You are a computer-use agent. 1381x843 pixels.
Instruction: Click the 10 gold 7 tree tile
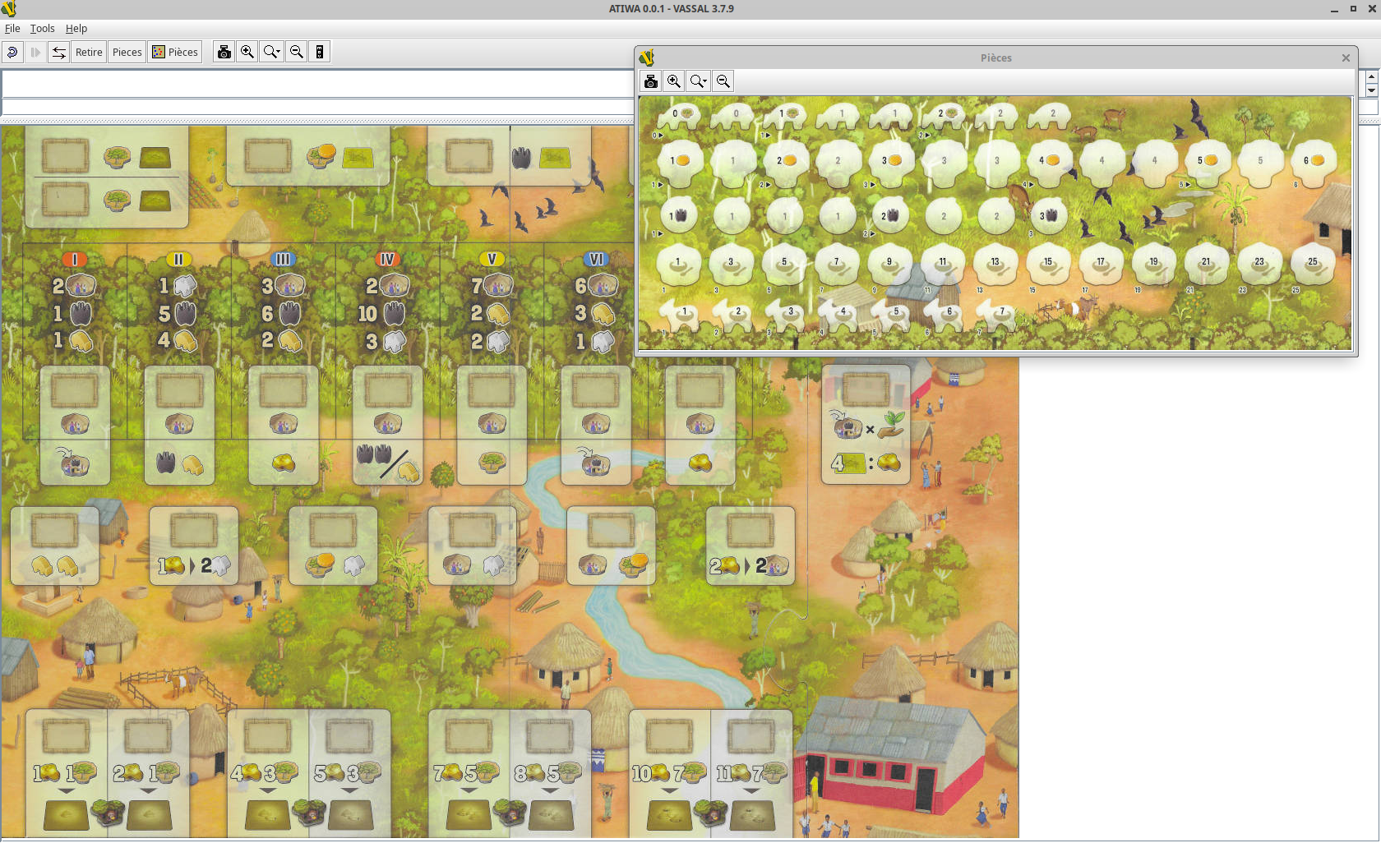point(670,773)
